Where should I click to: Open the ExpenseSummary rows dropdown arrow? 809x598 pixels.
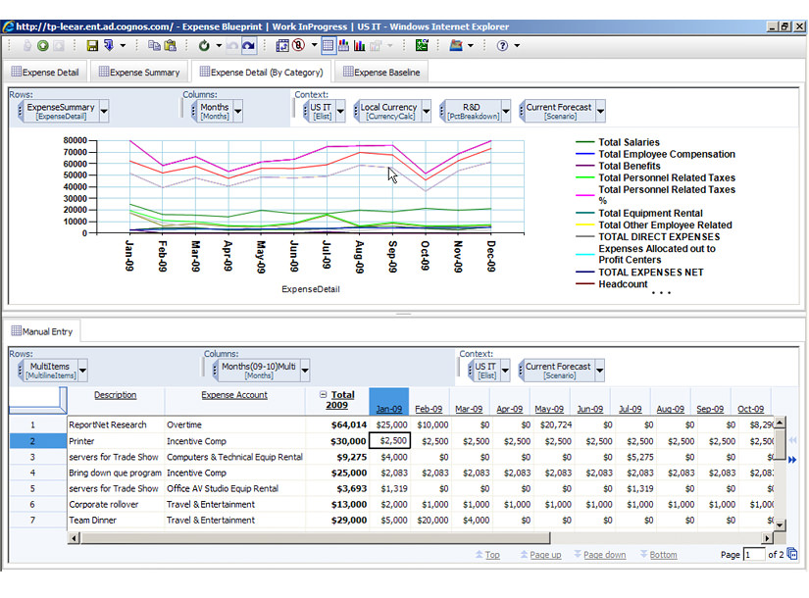pyautogui.click(x=104, y=112)
